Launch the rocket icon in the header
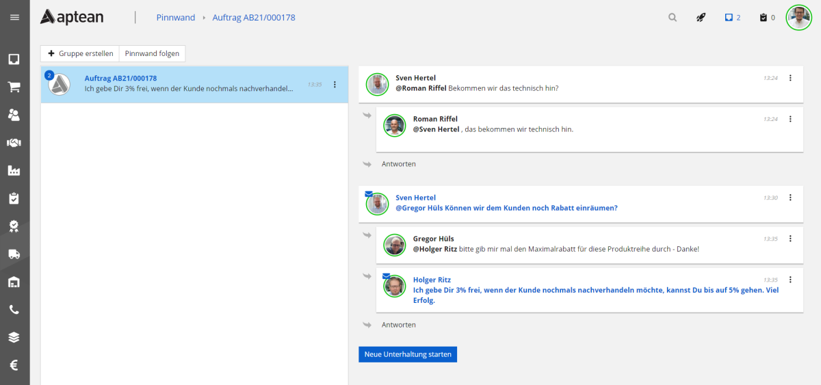 (701, 18)
